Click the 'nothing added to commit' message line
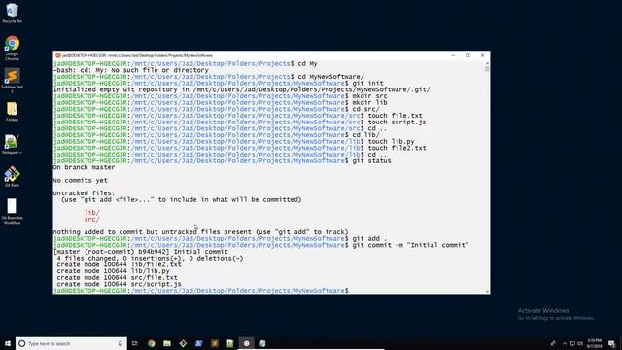The width and height of the screenshot is (622, 350). pos(201,232)
